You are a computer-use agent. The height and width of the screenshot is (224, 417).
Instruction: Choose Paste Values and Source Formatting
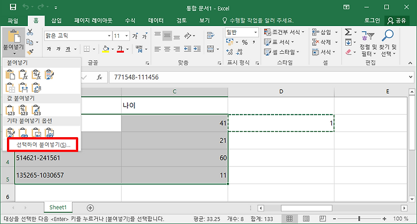(x=36, y=111)
